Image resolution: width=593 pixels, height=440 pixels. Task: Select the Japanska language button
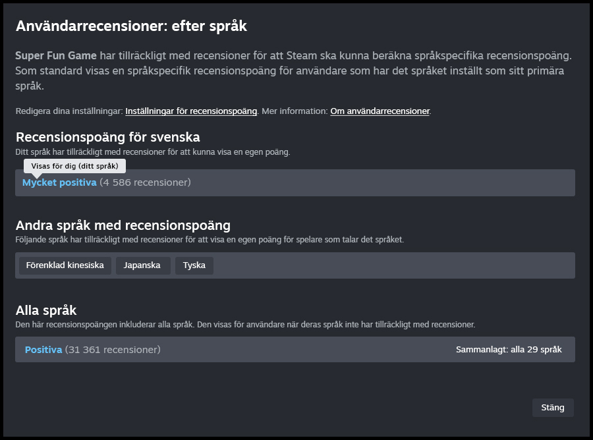pos(143,265)
